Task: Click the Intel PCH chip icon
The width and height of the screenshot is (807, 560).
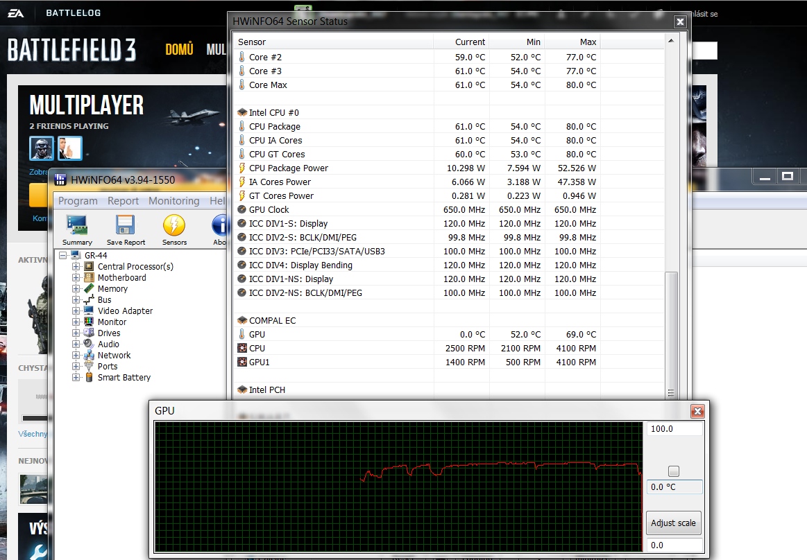Action: (x=242, y=390)
